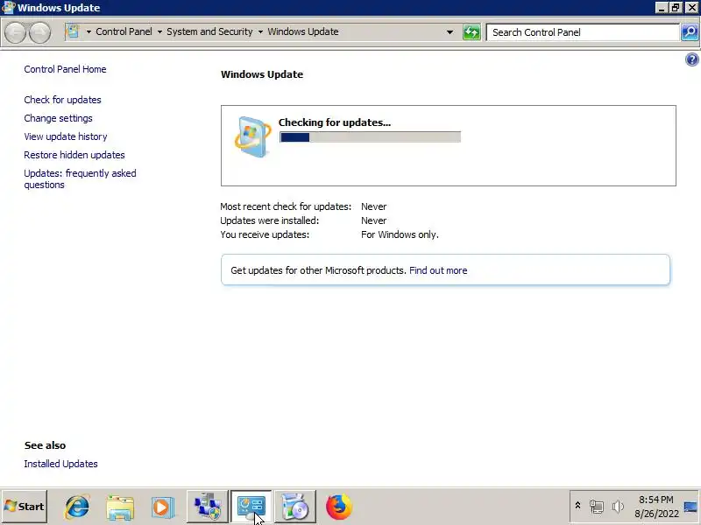Screen dimensions: 701x525
Task: Select the Control Panel taskbar button
Action: pyautogui.click(x=251, y=507)
